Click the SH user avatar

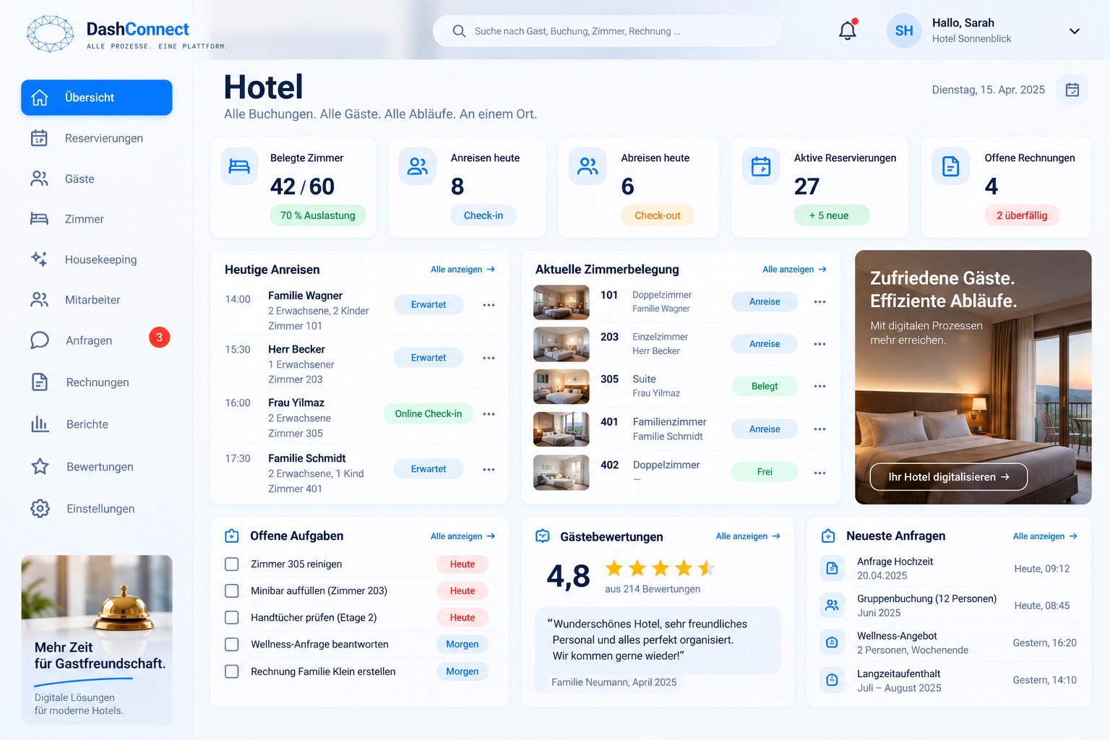coord(904,31)
